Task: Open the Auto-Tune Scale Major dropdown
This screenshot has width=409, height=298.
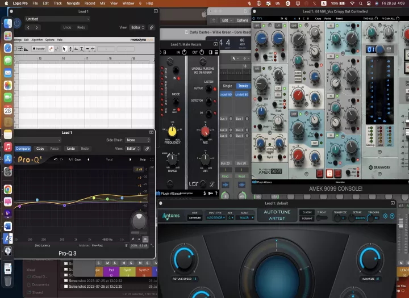Action: (x=245, y=218)
